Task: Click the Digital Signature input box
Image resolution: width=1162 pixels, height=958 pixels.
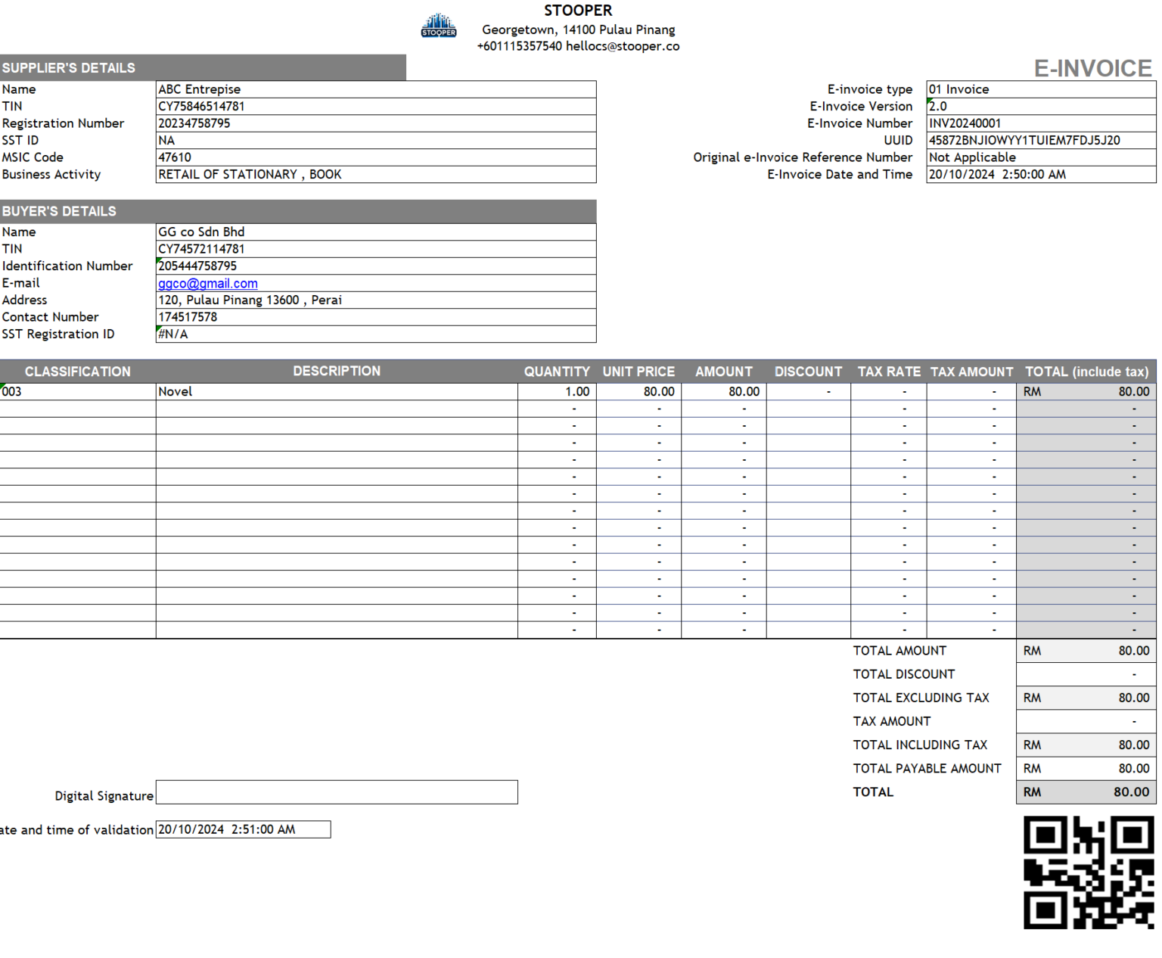Action: 337,792
